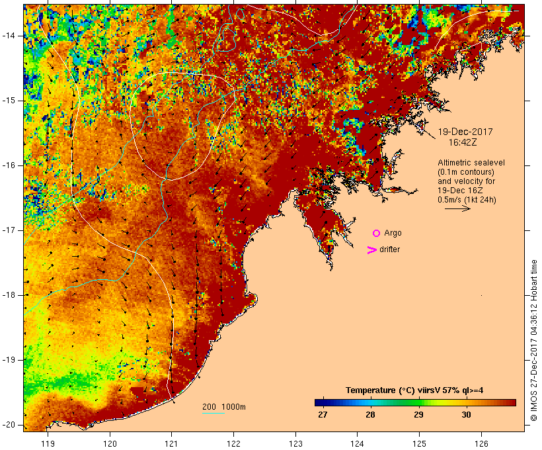Viewport: 542px width, 450px height.
Task: Click the longitude label 124
Action: click(x=358, y=443)
